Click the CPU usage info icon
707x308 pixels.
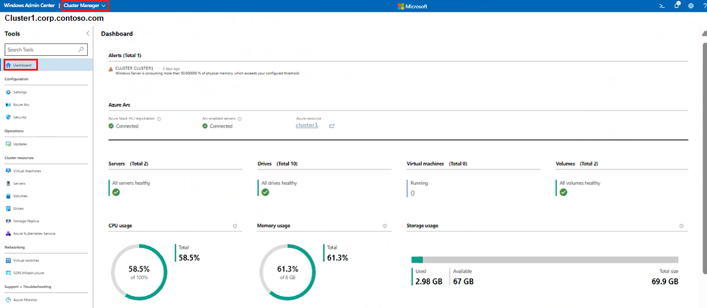point(235,226)
